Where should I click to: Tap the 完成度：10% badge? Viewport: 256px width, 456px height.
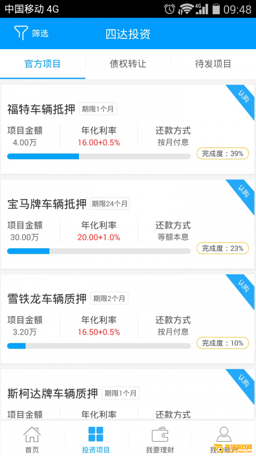222,343
